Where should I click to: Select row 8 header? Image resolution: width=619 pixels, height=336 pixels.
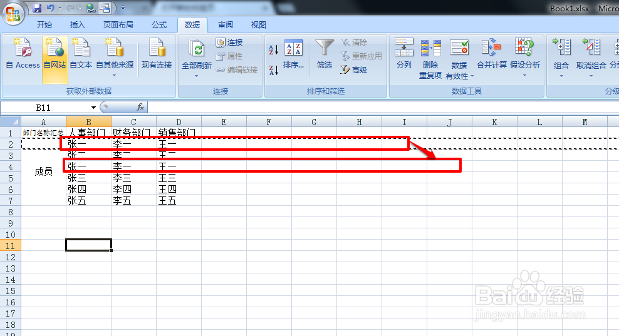click(10, 211)
